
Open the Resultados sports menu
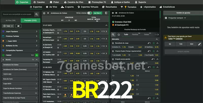coord(110,7)
